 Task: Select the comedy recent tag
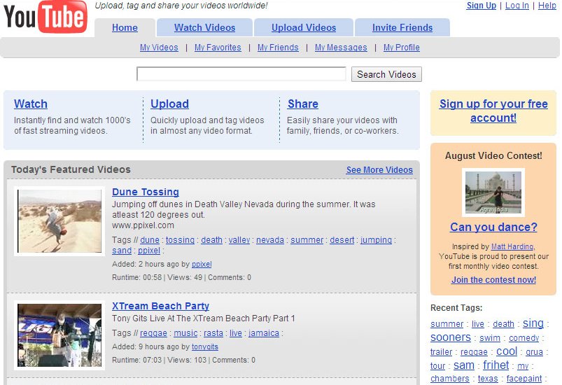tap(524, 338)
